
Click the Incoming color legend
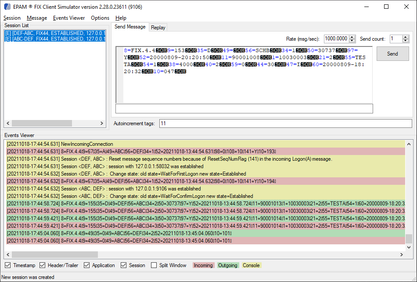pyautogui.click(x=203, y=265)
